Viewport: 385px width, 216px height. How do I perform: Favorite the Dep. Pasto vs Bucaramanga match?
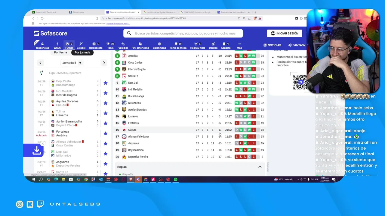point(105,83)
